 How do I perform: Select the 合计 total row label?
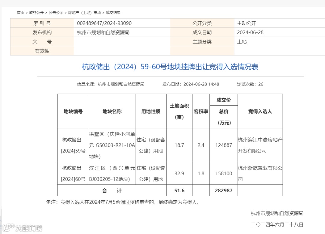pyautogui.click(x=112, y=190)
